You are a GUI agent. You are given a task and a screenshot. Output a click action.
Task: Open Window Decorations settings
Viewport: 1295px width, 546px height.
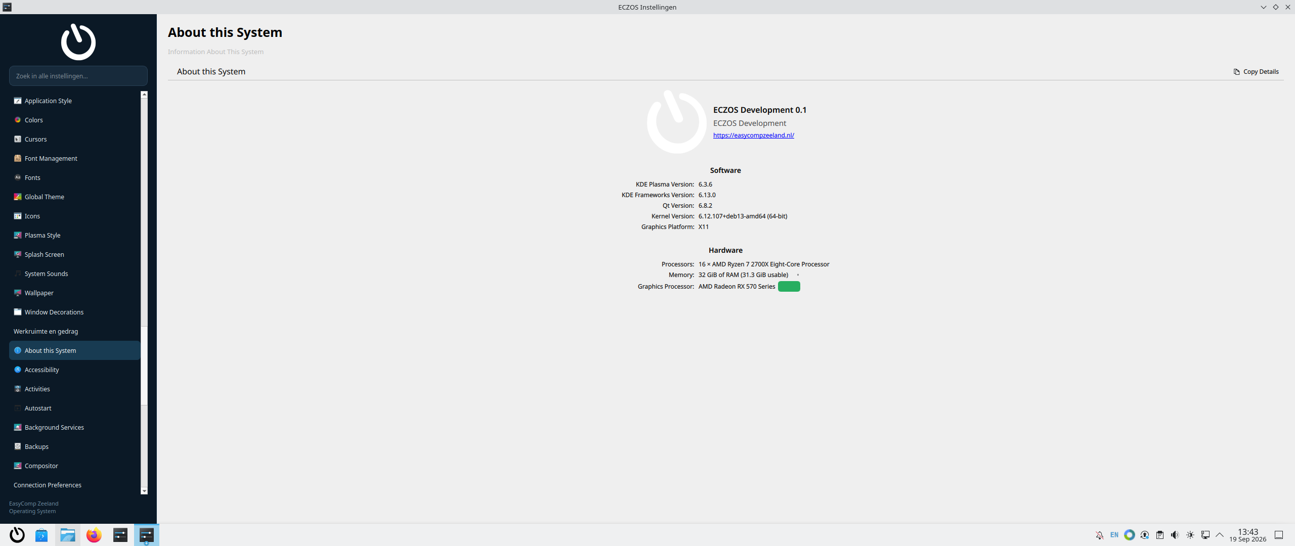point(74,312)
